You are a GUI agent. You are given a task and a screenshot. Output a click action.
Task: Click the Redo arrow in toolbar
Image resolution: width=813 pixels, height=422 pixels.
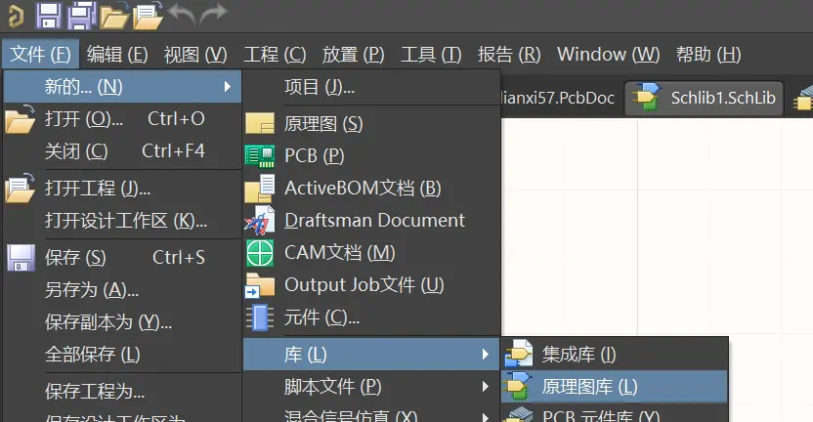(214, 13)
